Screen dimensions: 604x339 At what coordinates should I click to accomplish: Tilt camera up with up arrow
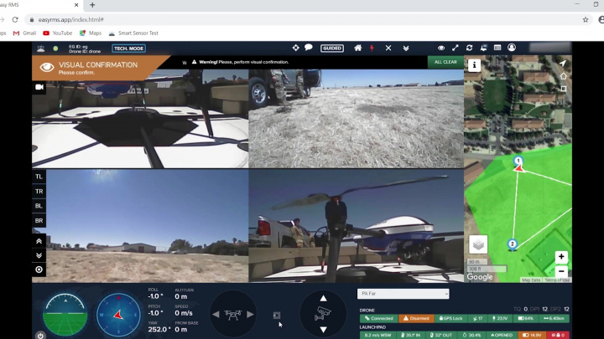tap(323, 298)
